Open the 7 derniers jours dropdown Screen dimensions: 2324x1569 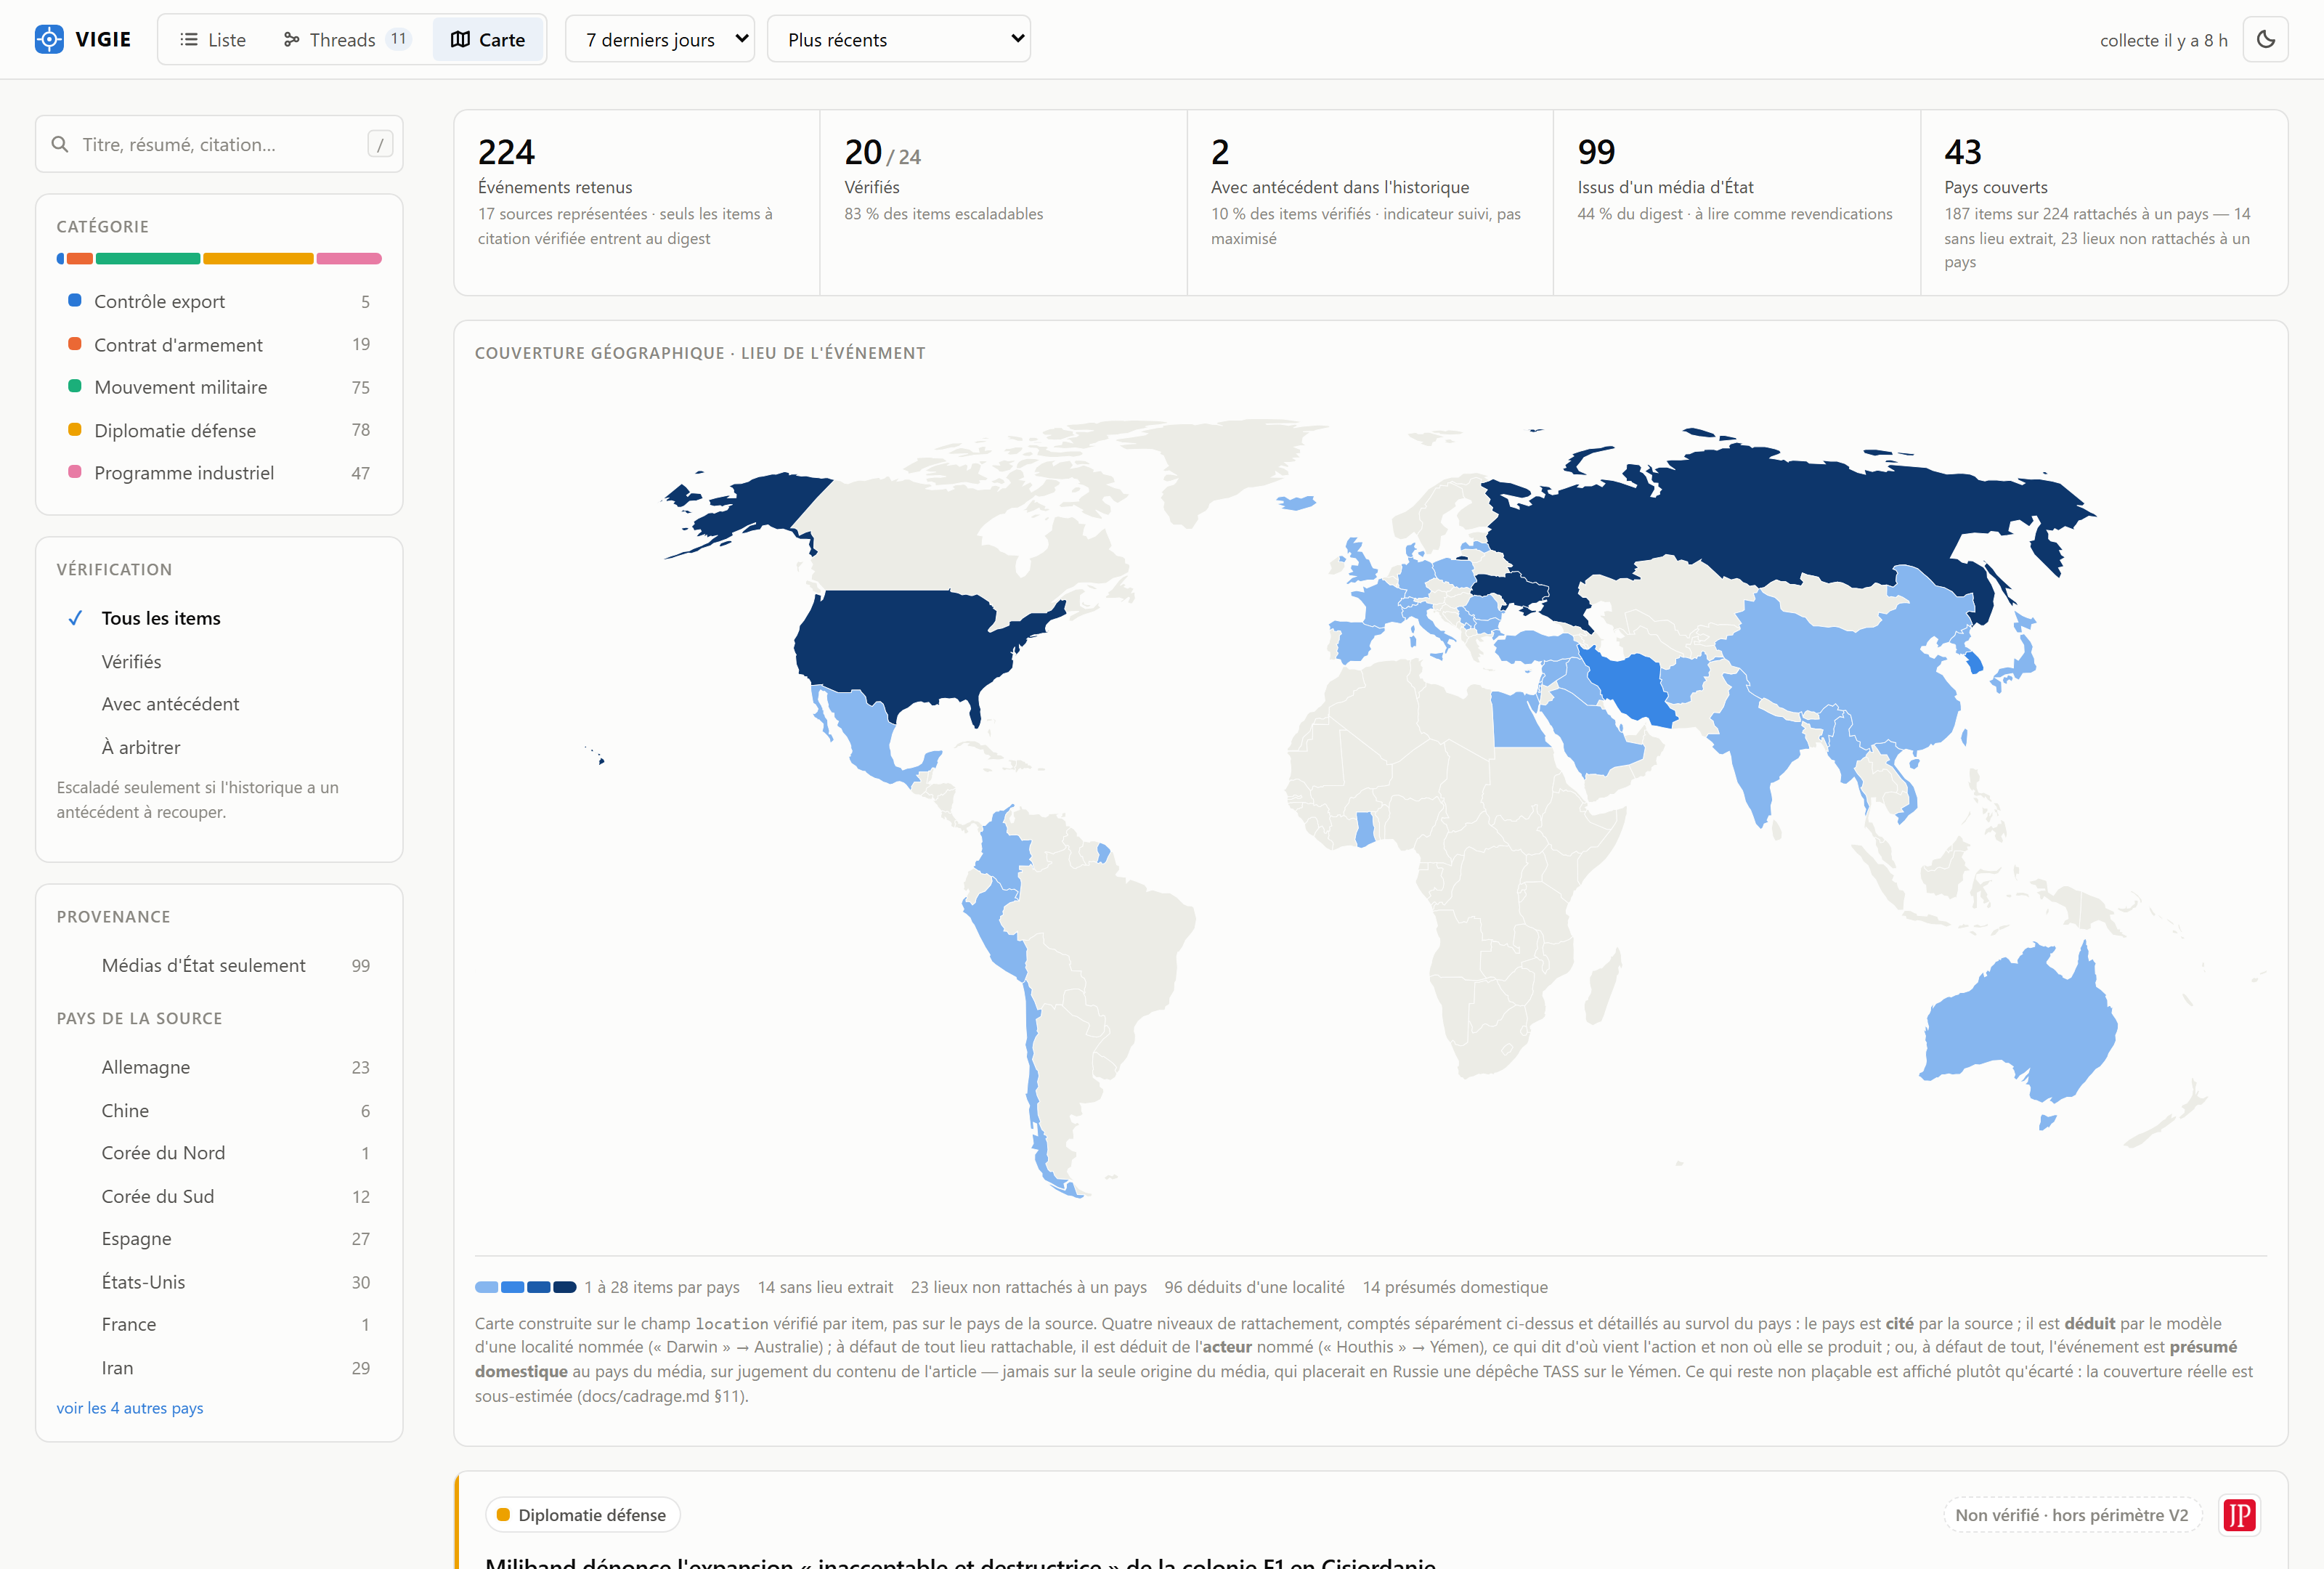pyautogui.click(x=660, y=39)
